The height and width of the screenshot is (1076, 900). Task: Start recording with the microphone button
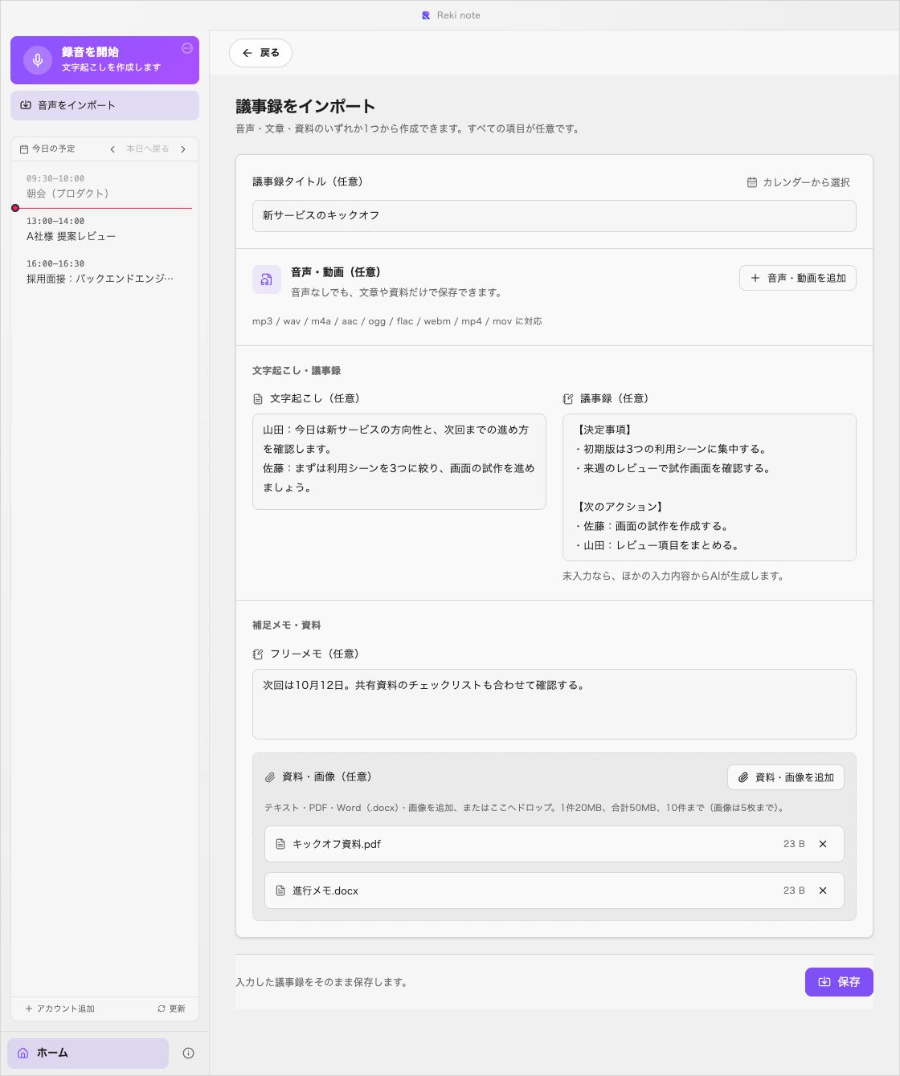click(104, 60)
